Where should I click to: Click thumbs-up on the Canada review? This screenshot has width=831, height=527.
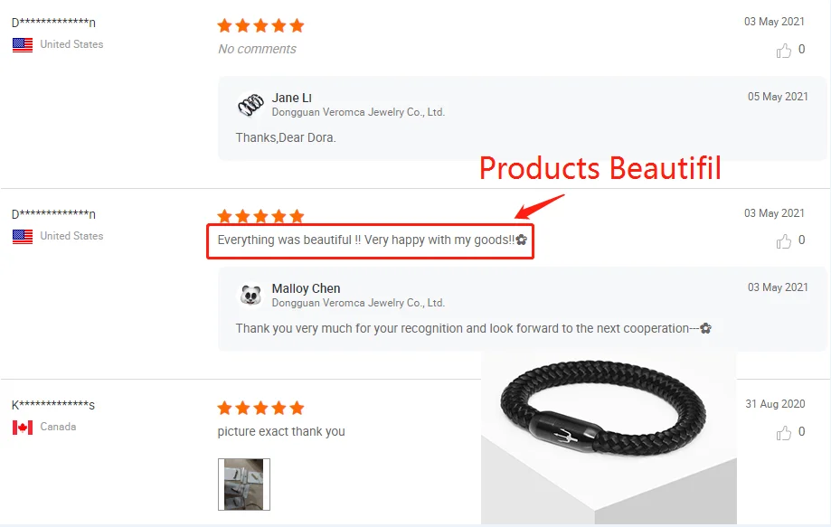pos(783,433)
